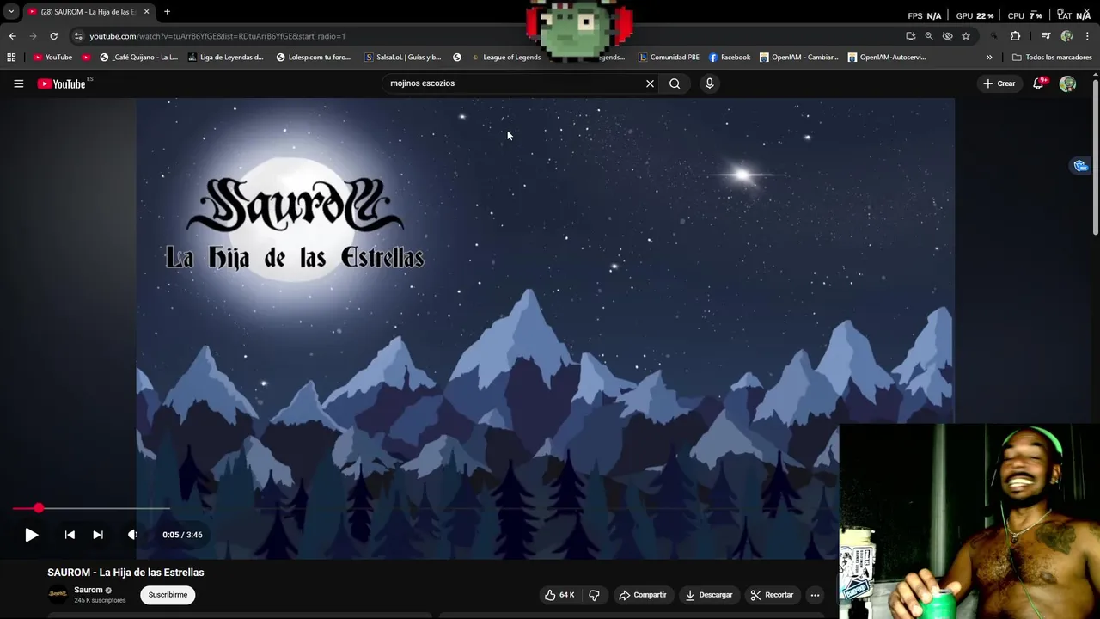
Task: Clip the video with Recortar
Action: (772, 595)
